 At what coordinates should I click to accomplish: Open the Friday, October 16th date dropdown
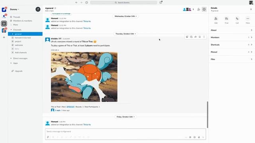(x=126, y=117)
